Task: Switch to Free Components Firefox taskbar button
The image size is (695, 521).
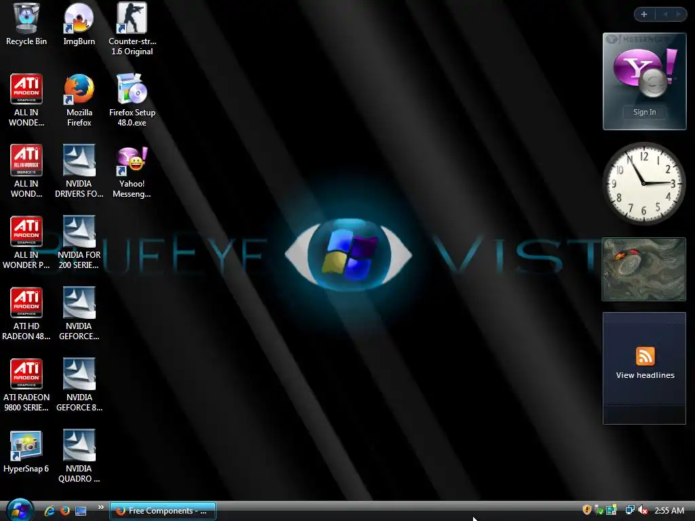Action: click(163, 511)
